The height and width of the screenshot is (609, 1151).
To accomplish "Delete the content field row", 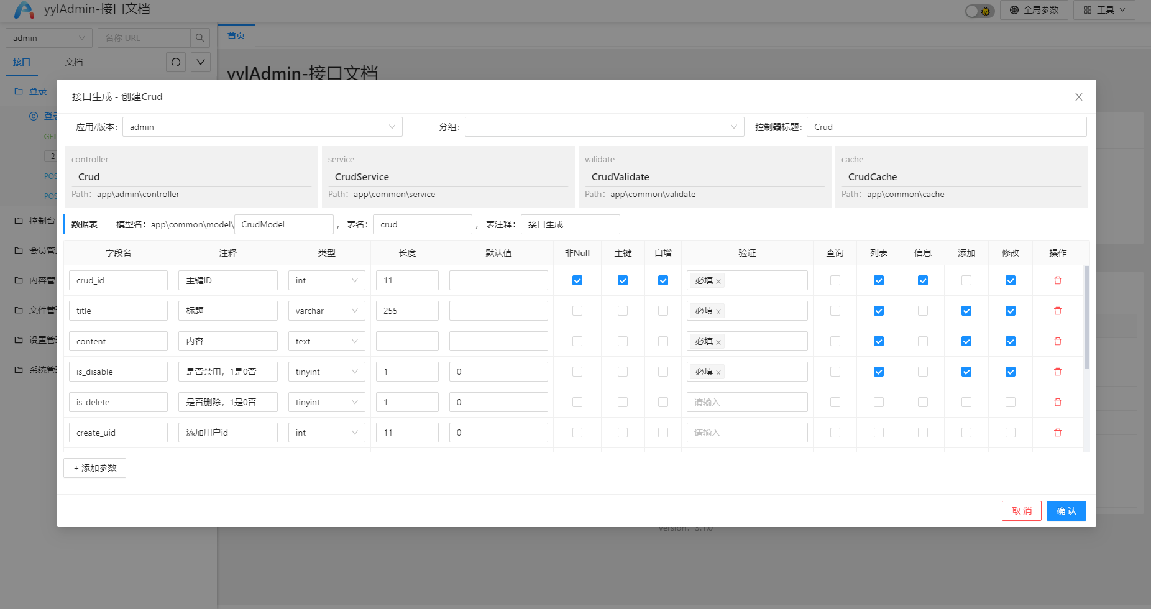I will point(1057,341).
